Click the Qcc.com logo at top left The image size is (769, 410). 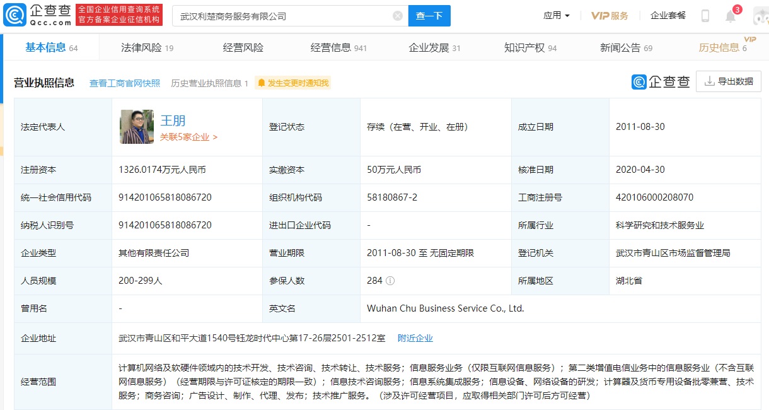[37, 15]
